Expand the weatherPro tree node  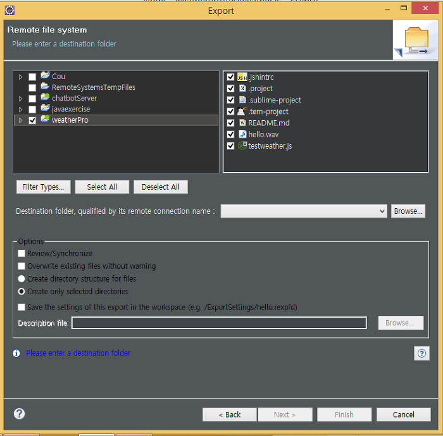[20, 120]
